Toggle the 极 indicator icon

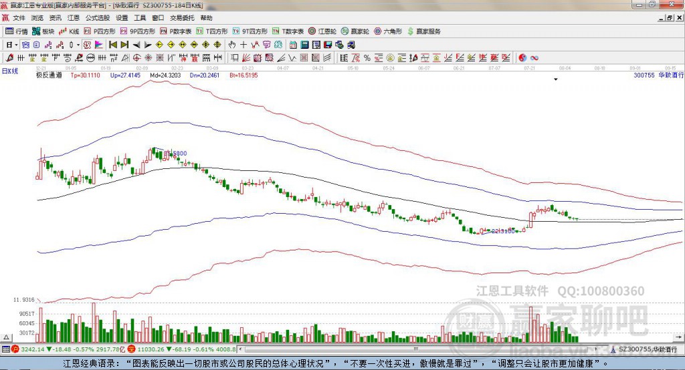pos(88,45)
